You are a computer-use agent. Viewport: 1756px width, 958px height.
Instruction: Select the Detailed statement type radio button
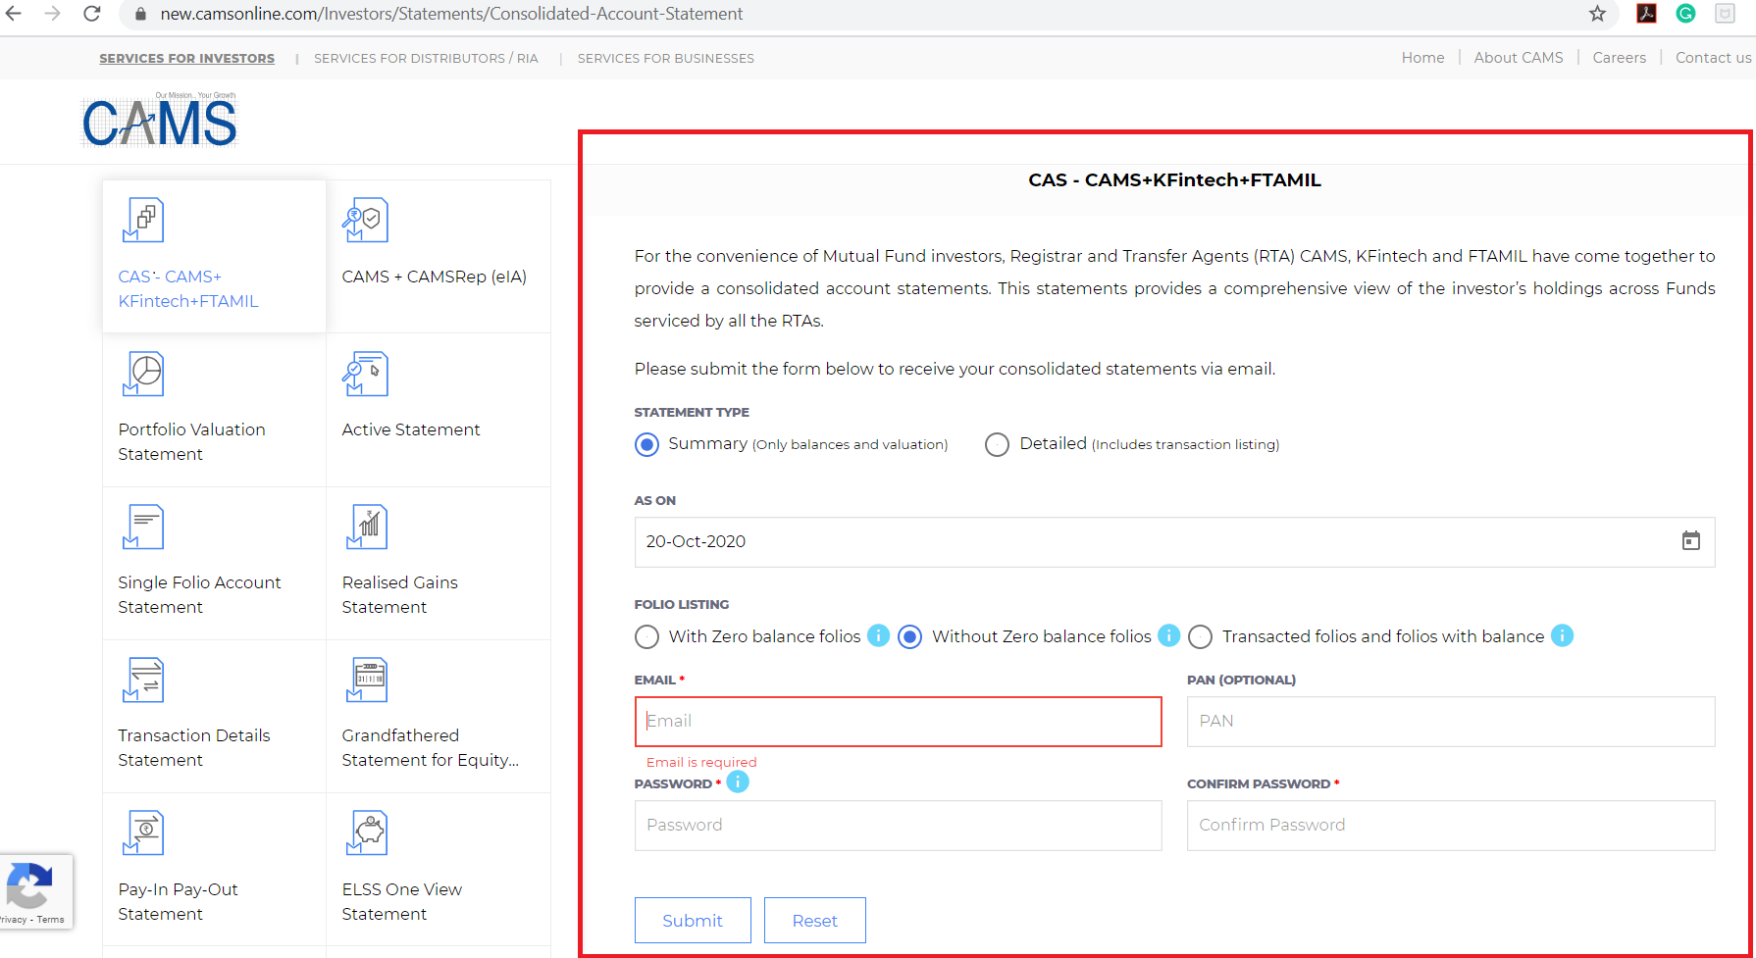coord(997,445)
